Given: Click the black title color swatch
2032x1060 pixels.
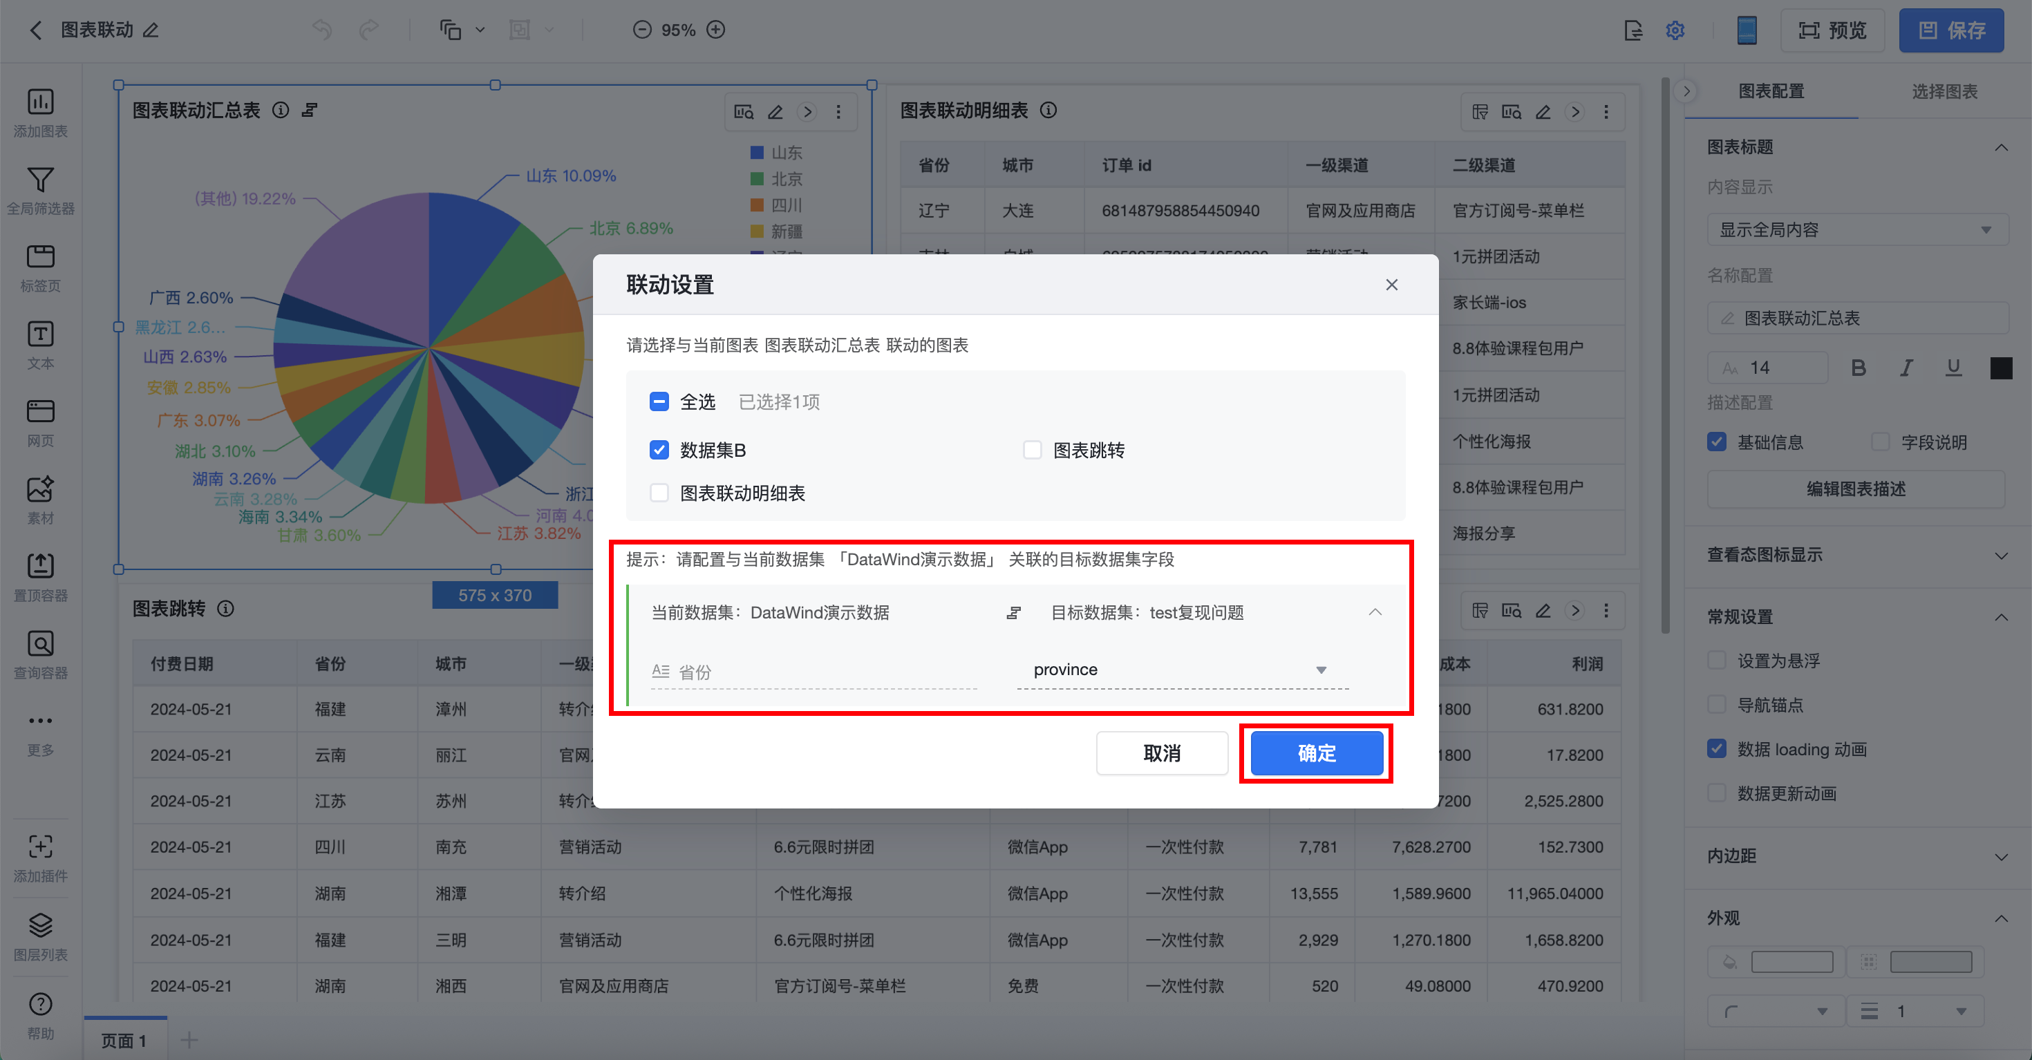Looking at the screenshot, I should click(2000, 368).
